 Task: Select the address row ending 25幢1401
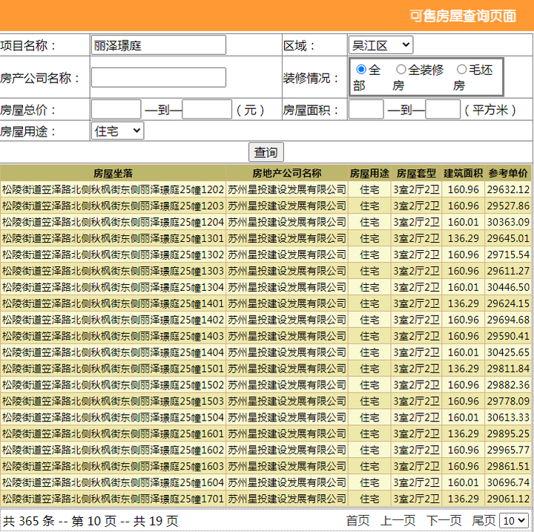click(113, 303)
